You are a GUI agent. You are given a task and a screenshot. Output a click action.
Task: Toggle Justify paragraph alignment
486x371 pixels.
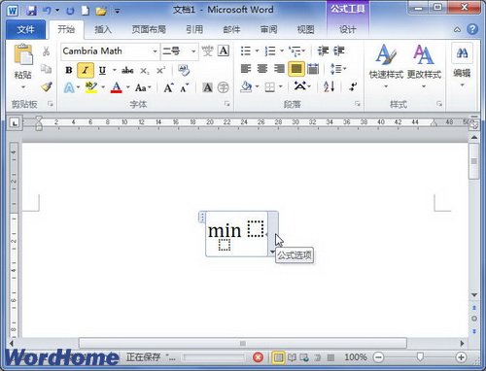296,69
